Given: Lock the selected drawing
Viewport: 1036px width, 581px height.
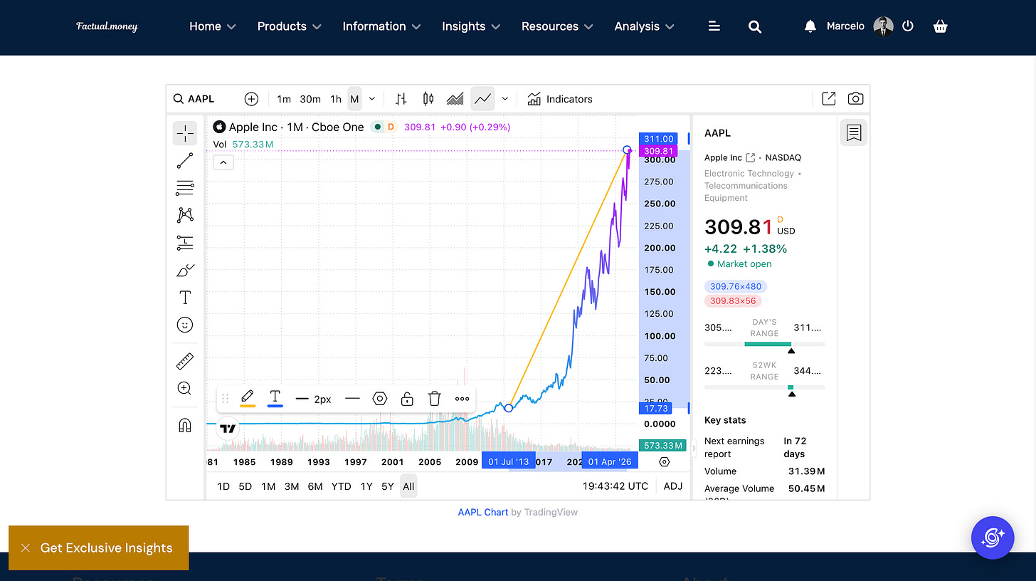Looking at the screenshot, I should (x=407, y=399).
